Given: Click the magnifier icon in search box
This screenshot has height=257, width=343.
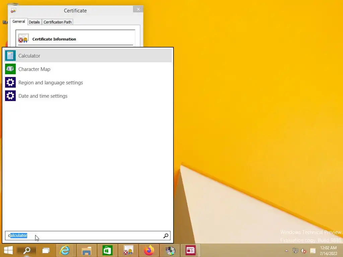Looking at the screenshot, I should [166, 236].
